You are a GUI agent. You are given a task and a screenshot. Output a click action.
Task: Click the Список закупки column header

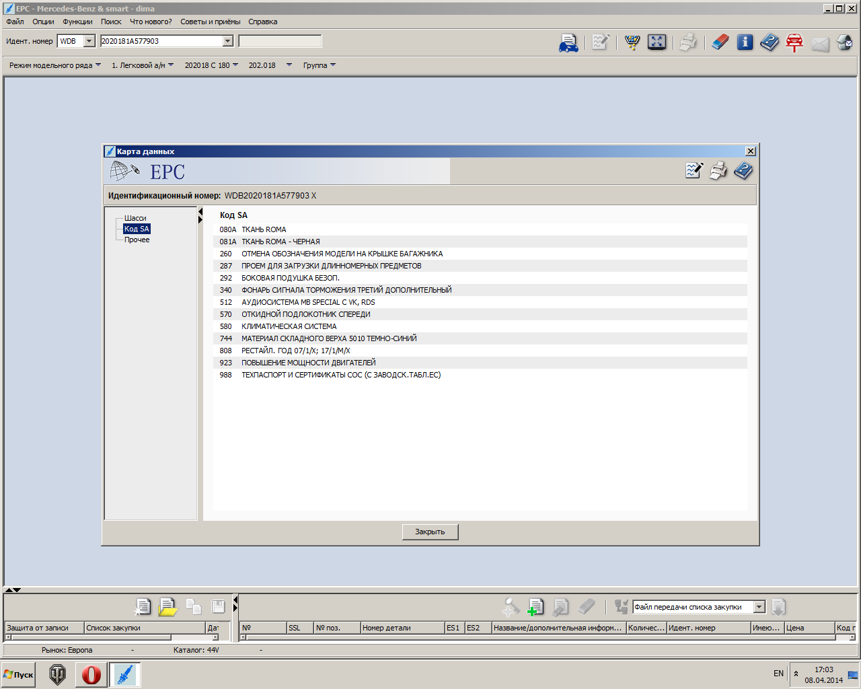[x=145, y=628]
